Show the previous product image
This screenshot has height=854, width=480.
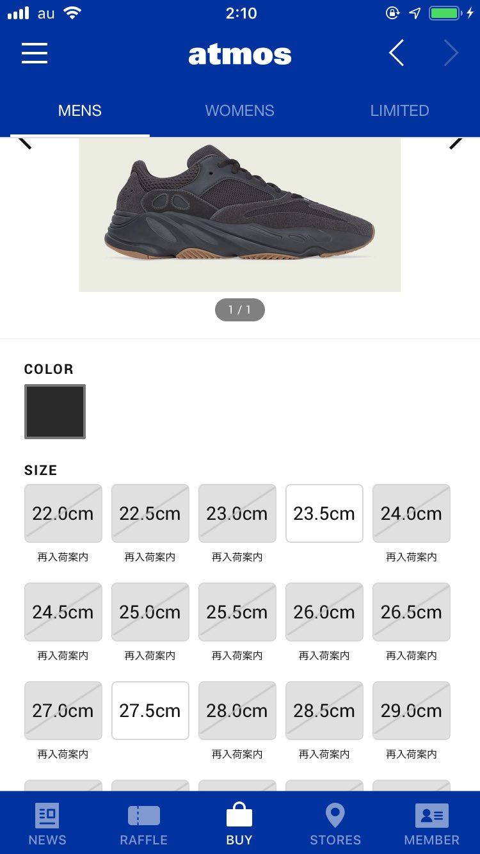click(x=26, y=142)
